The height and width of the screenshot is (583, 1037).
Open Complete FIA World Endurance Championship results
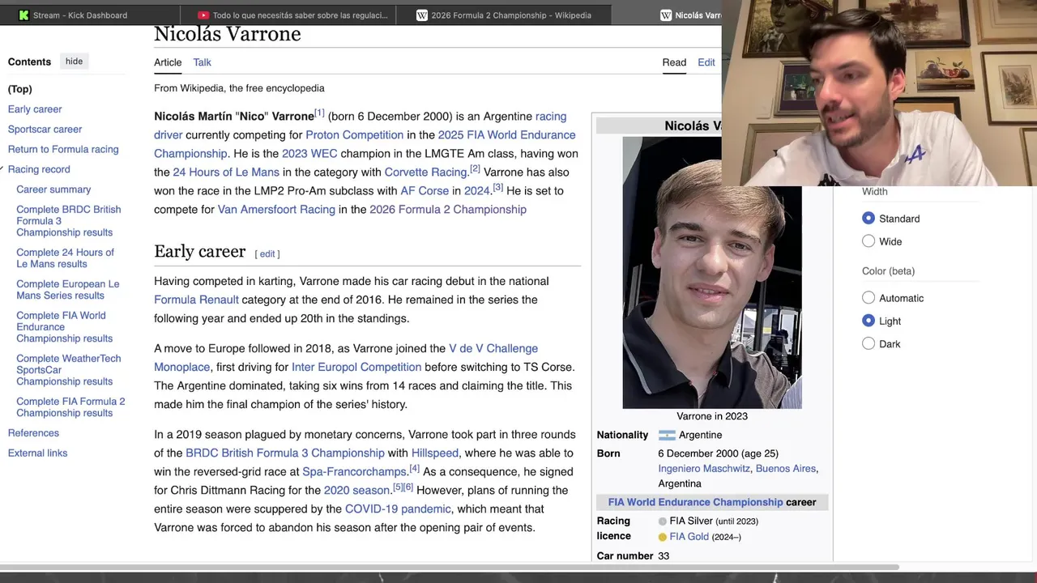[64, 327]
